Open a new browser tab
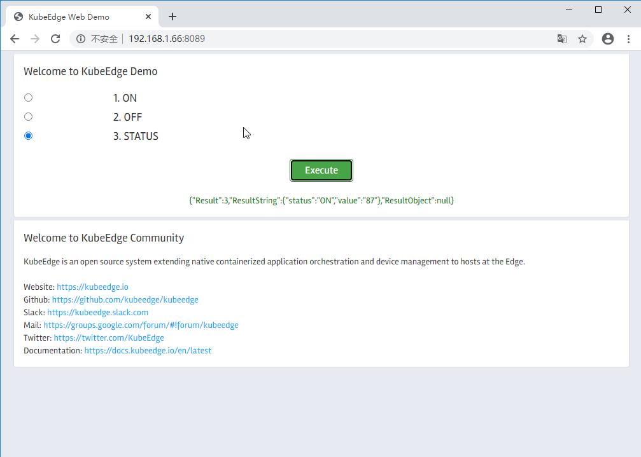This screenshot has width=641, height=457. (x=173, y=17)
